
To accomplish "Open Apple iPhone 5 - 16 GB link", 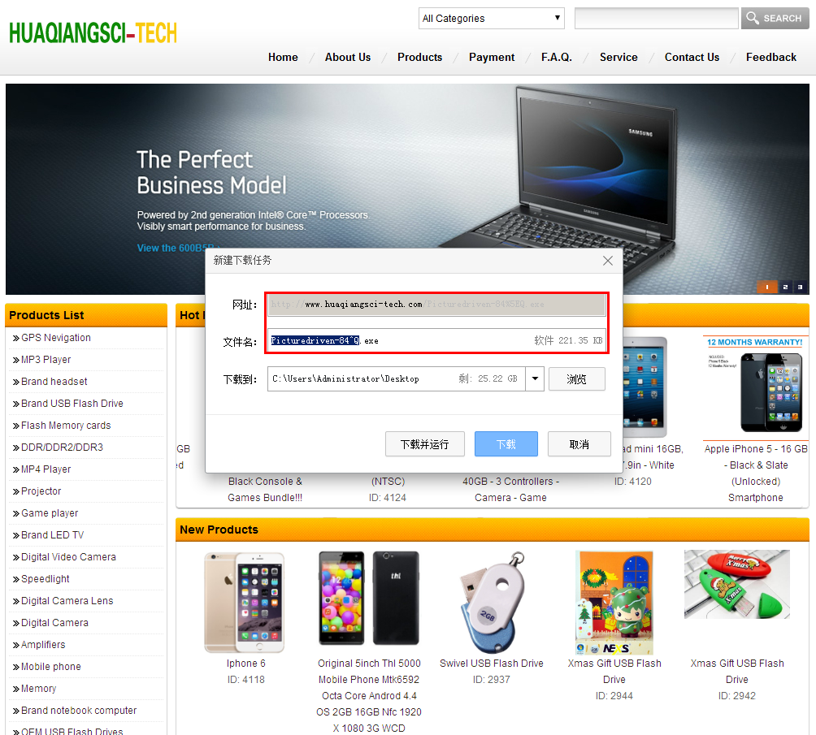I will [x=756, y=473].
